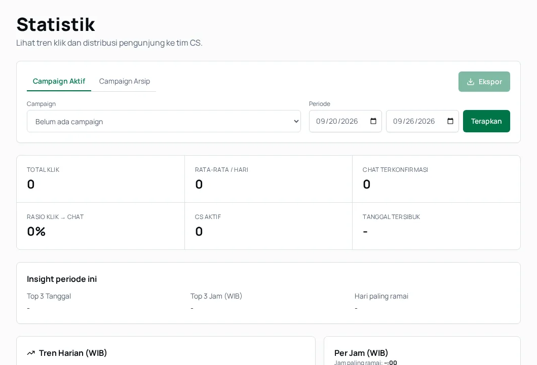Click the Statistik page title
Screen dimensions: 537x365
[56, 24]
